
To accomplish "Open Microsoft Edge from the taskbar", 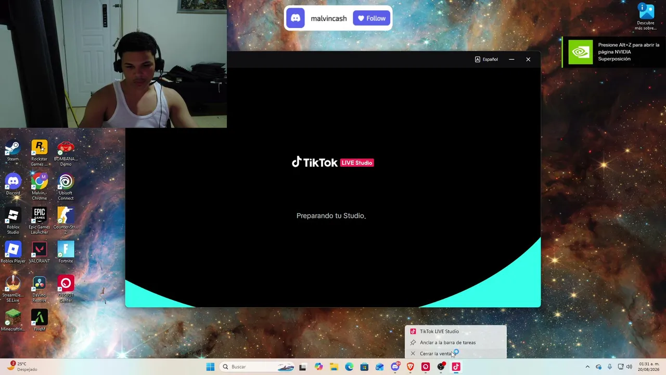I will 349,367.
